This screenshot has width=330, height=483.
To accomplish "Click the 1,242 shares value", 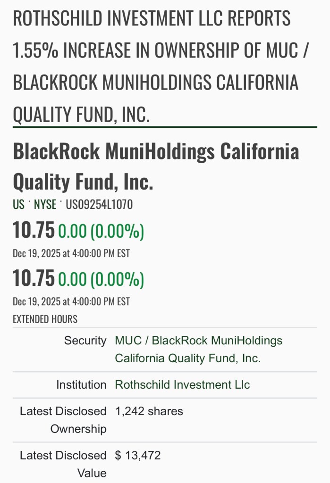I will [149, 411].
